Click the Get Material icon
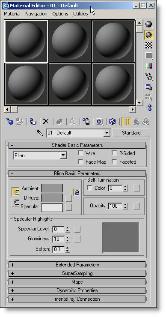This screenshot has width=166, height=317. pos(9,122)
